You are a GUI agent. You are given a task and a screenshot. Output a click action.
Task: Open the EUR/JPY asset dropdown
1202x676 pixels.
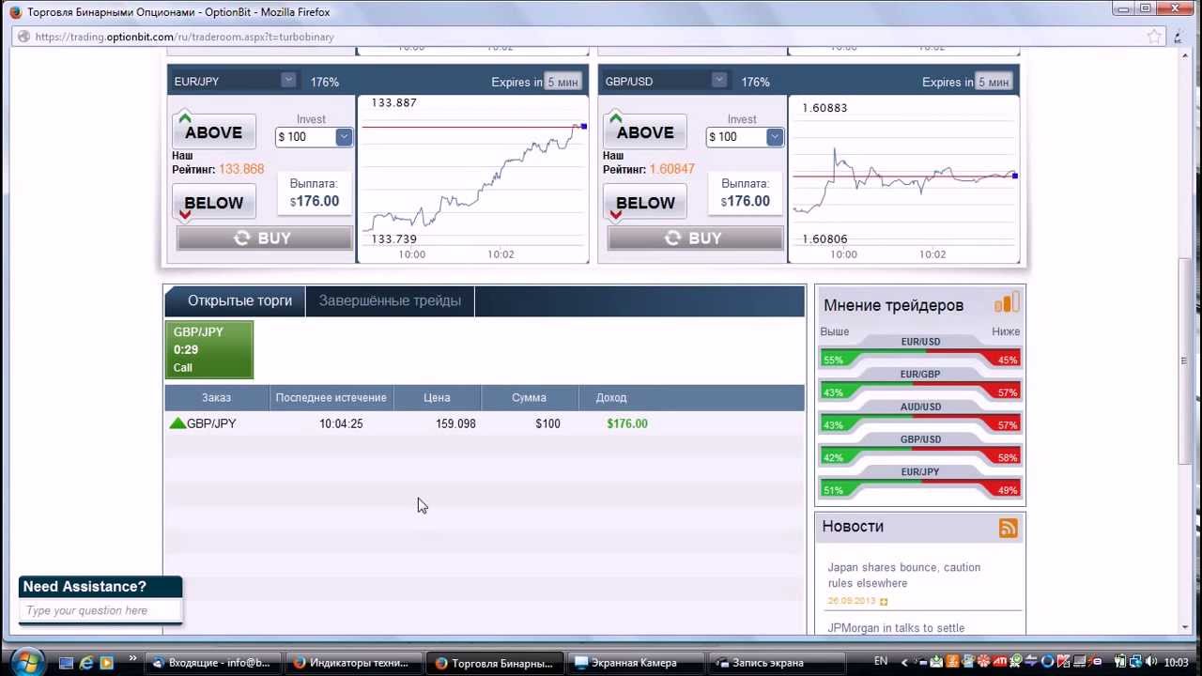click(x=288, y=81)
